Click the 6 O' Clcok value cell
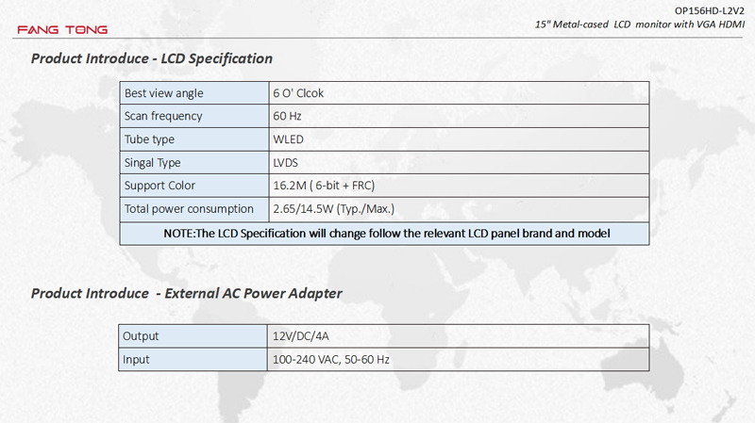 459,92
